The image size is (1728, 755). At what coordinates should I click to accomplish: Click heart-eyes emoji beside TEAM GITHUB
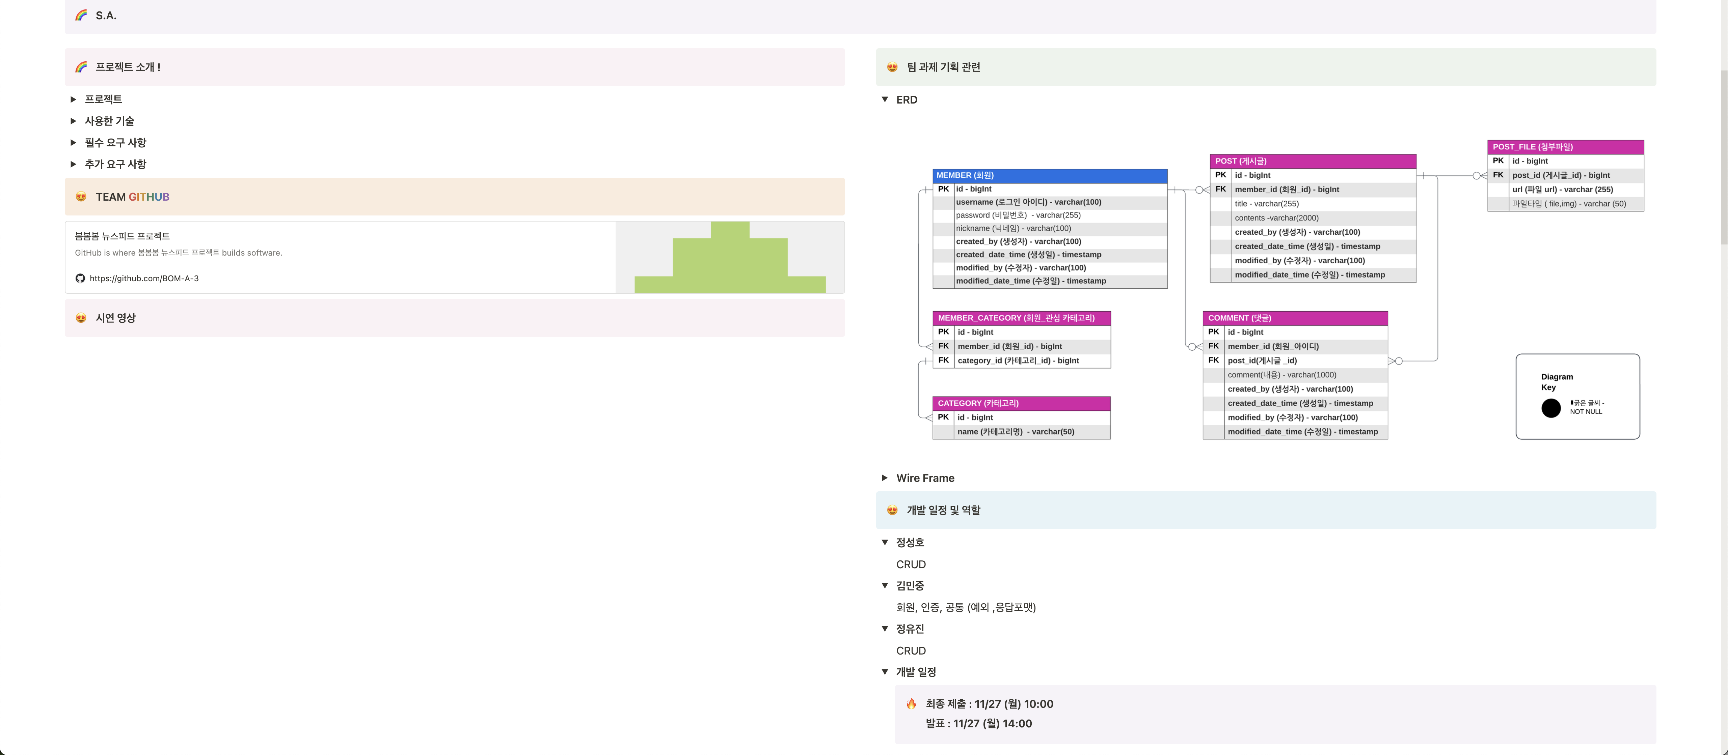pos(81,197)
